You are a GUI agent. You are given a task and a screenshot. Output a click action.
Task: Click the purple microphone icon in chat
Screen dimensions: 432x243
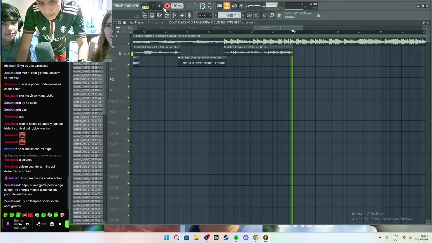pos(8,224)
